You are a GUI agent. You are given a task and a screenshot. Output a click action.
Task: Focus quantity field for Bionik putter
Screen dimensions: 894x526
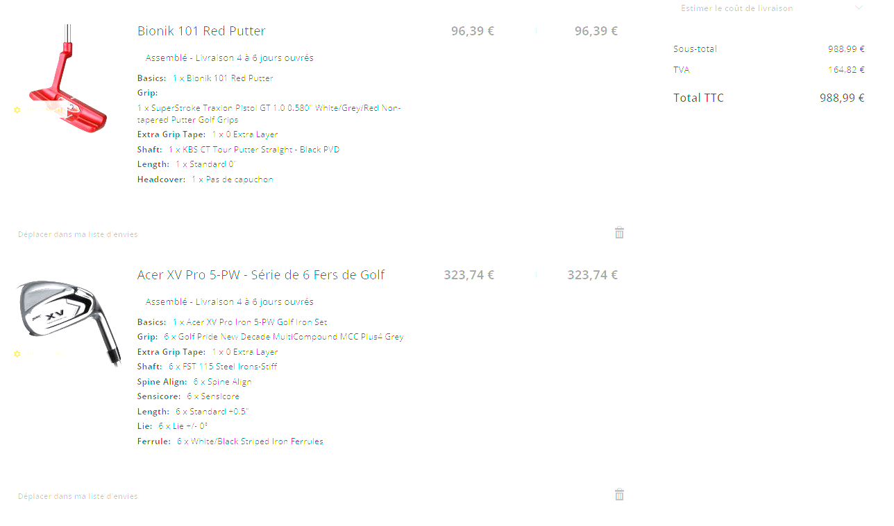(x=536, y=31)
